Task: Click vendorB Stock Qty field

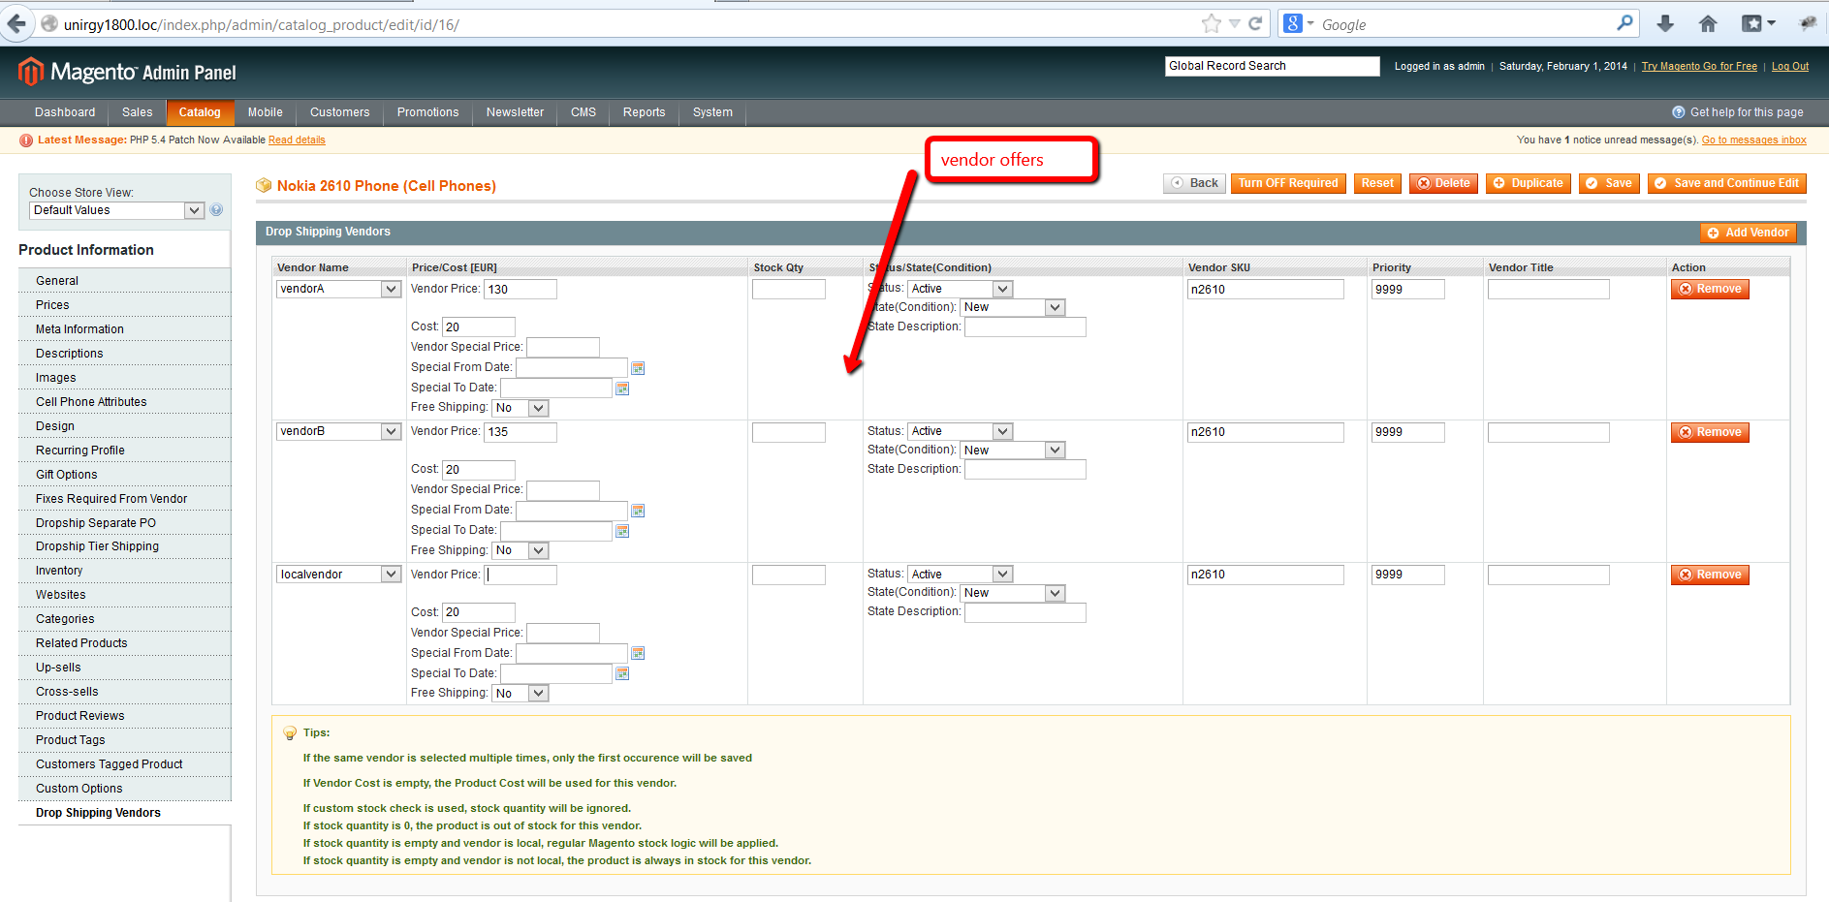Action: 789,432
